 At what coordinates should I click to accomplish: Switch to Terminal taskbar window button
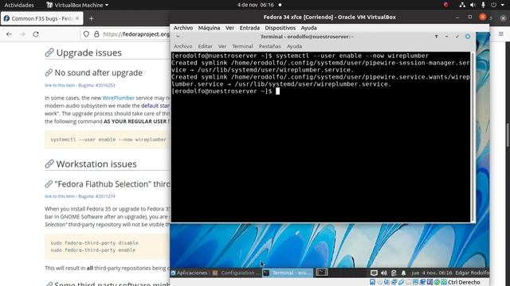coord(288,272)
